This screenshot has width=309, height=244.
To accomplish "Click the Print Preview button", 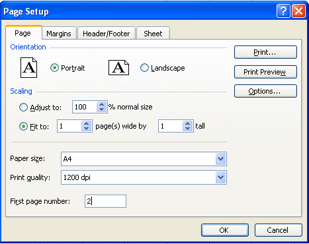I will point(265,72).
